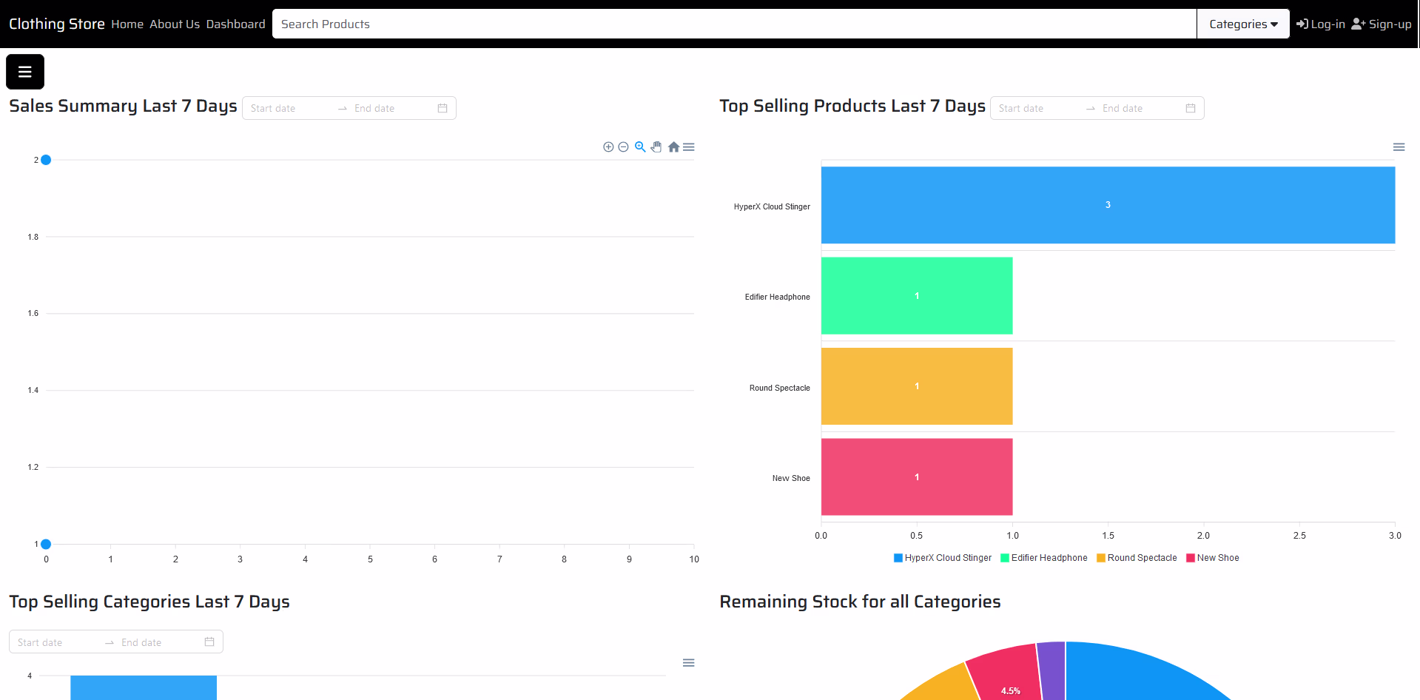Viewport: 1420px width, 700px height.
Task: Open Top Selling Products calendar picker
Action: tap(1191, 108)
